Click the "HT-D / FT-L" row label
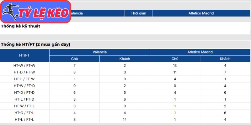Image resolution: width=251 pixels, height=125 pixels. tap(24, 113)
